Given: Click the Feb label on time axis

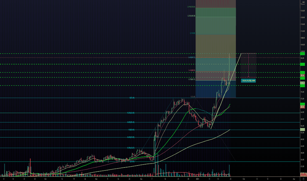Looking at the screenshot, I should tap(244, 179).
